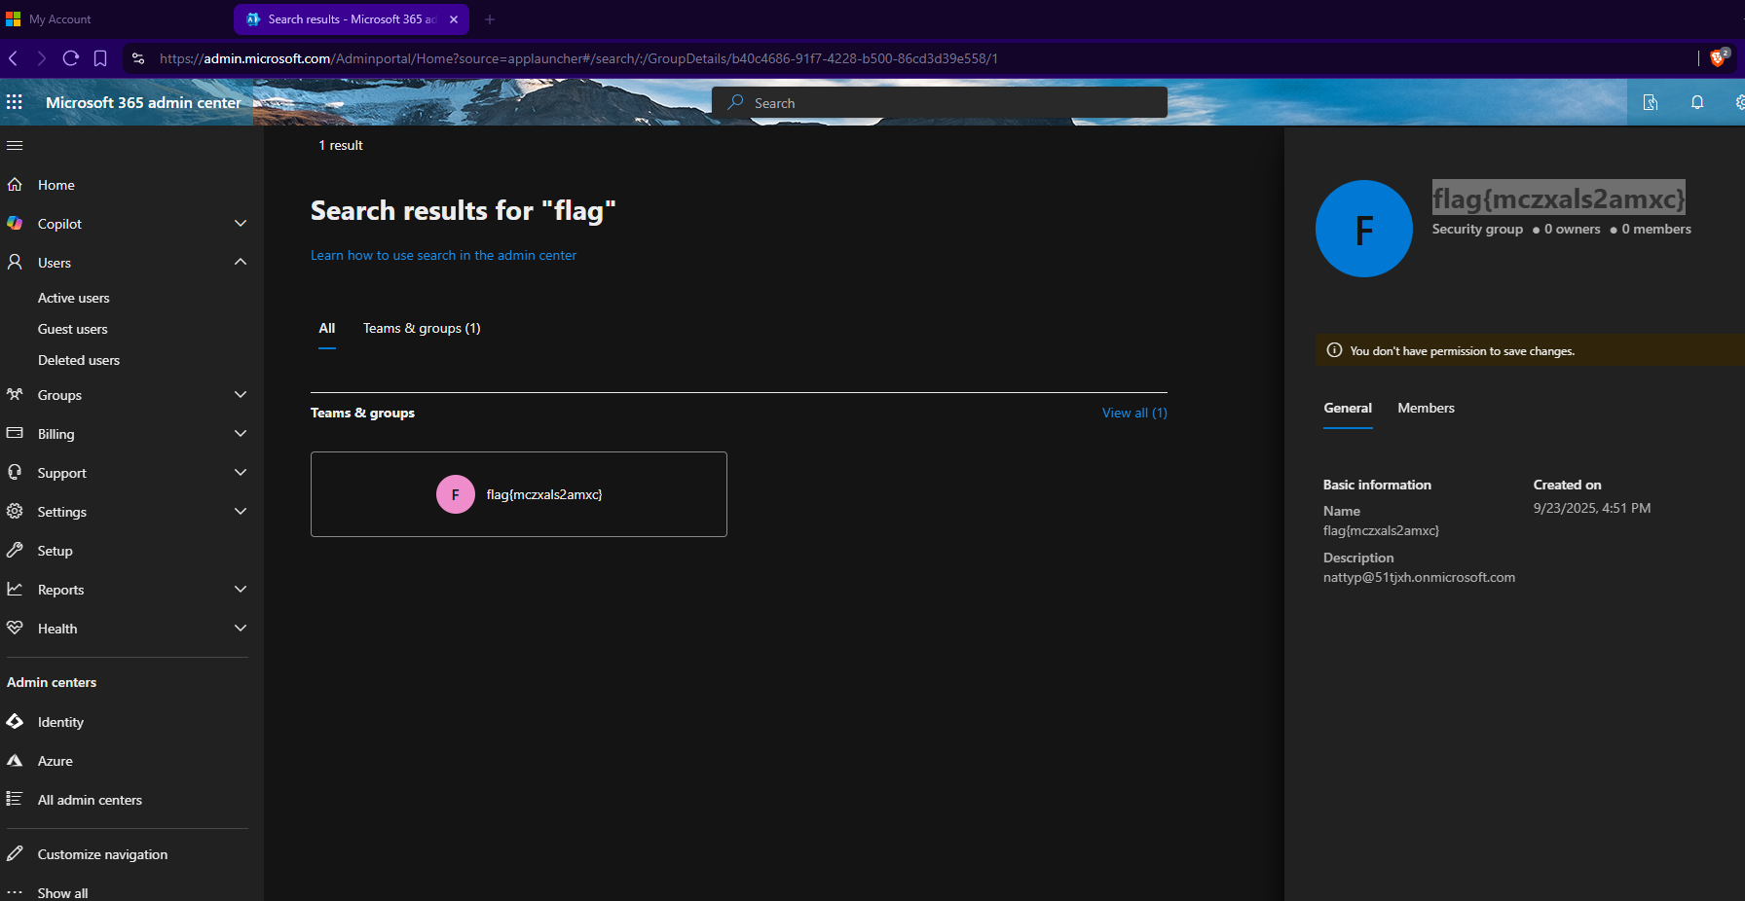The image size is (1745, 901).
Task: Click the Support headset icon
Action: (15, 473)
